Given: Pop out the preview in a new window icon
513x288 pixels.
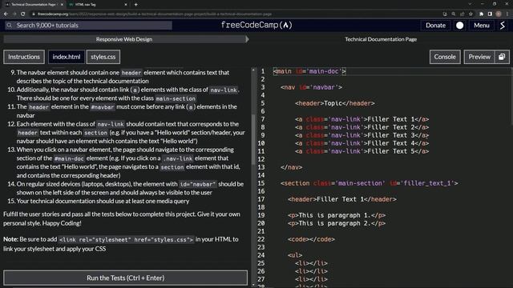Looking at the screenshot, I should coord(502,57).
